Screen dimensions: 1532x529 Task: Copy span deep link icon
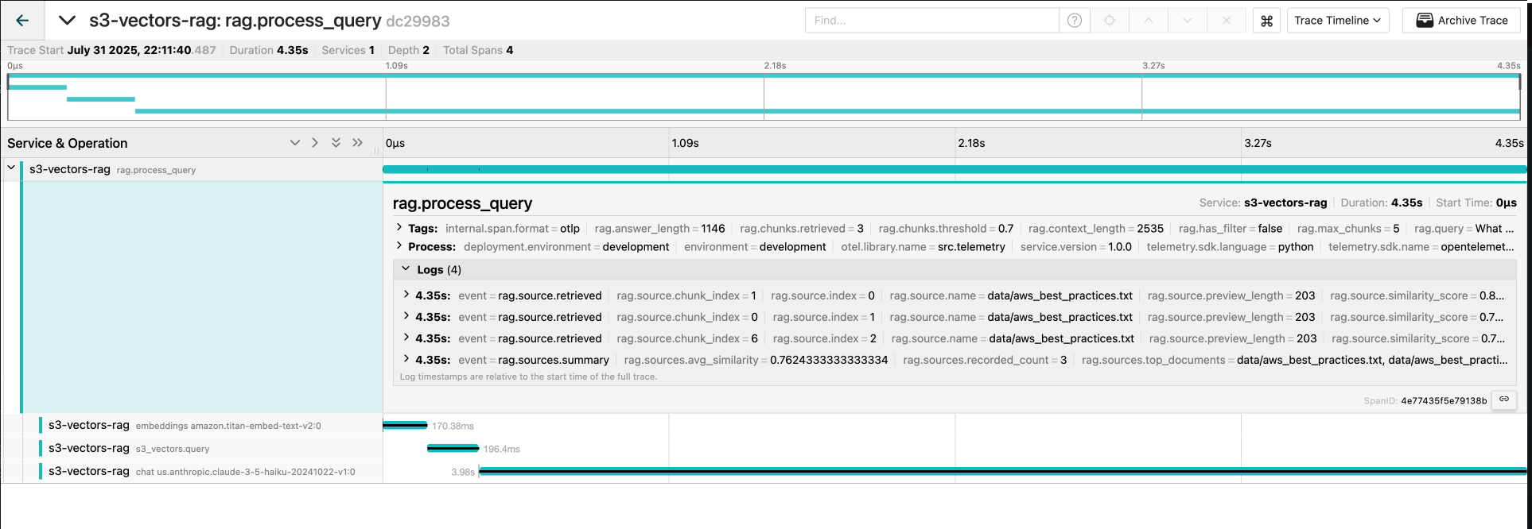(1504, 400)
